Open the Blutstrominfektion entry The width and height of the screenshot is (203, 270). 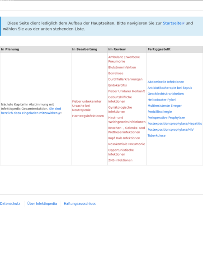[122, 67]
